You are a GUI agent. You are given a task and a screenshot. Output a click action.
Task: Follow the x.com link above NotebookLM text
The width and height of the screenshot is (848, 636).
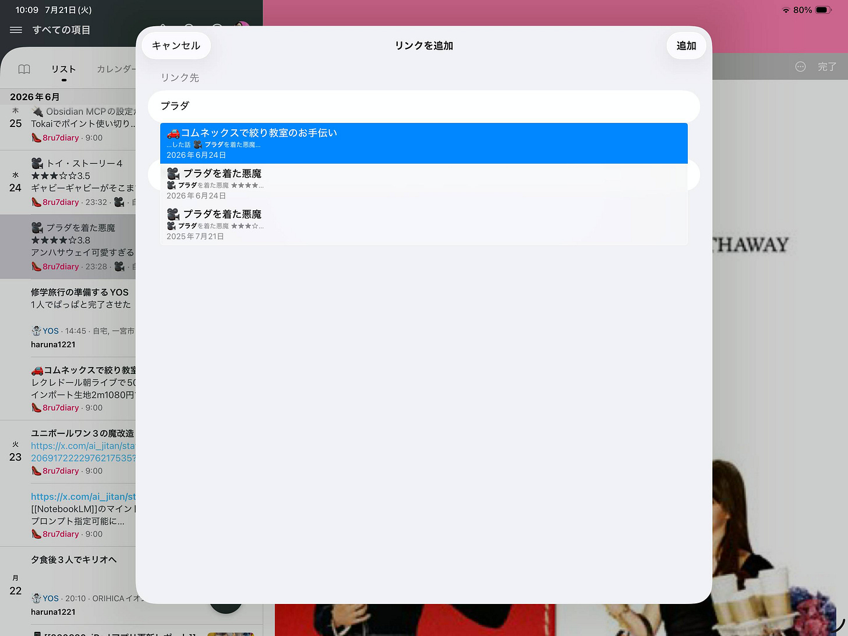click(x=83, y=497)
